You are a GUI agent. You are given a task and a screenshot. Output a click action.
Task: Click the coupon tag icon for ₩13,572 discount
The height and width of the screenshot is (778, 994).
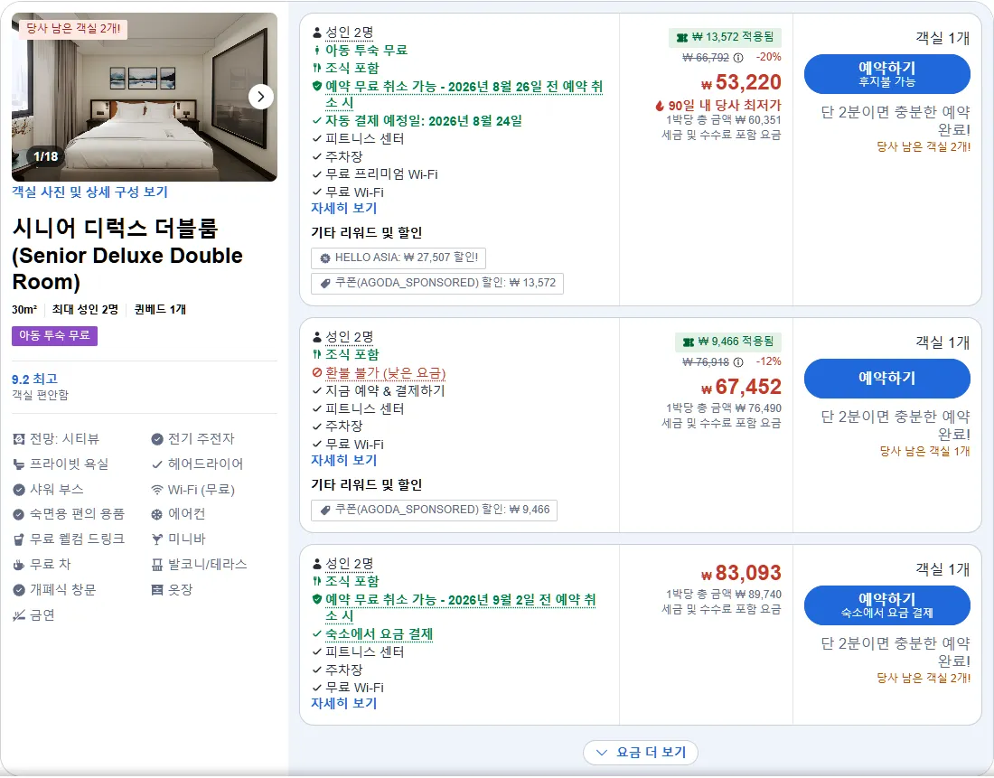[x=325, y=284]
